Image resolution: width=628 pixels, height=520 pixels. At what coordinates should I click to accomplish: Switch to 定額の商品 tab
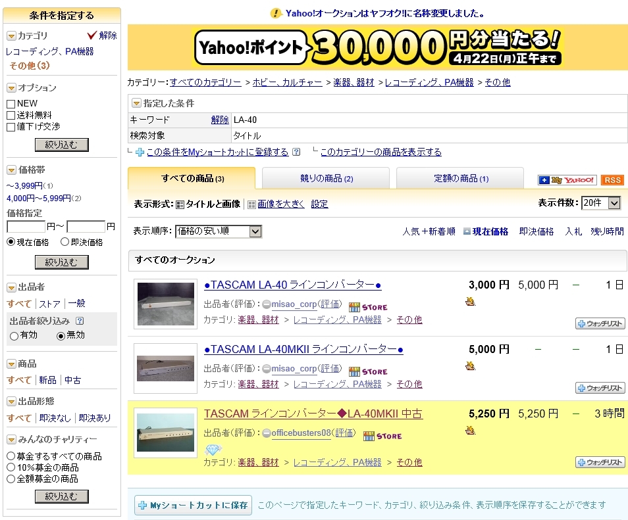[x=461, y=178]
